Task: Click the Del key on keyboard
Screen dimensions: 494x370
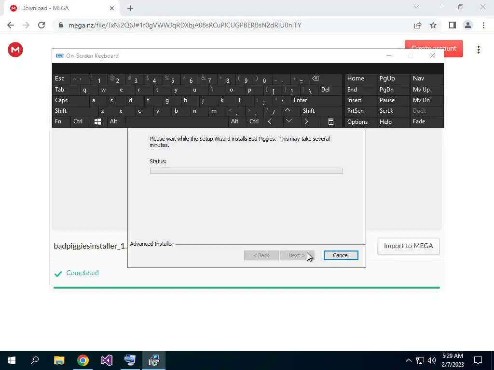Action: (330, 90)
